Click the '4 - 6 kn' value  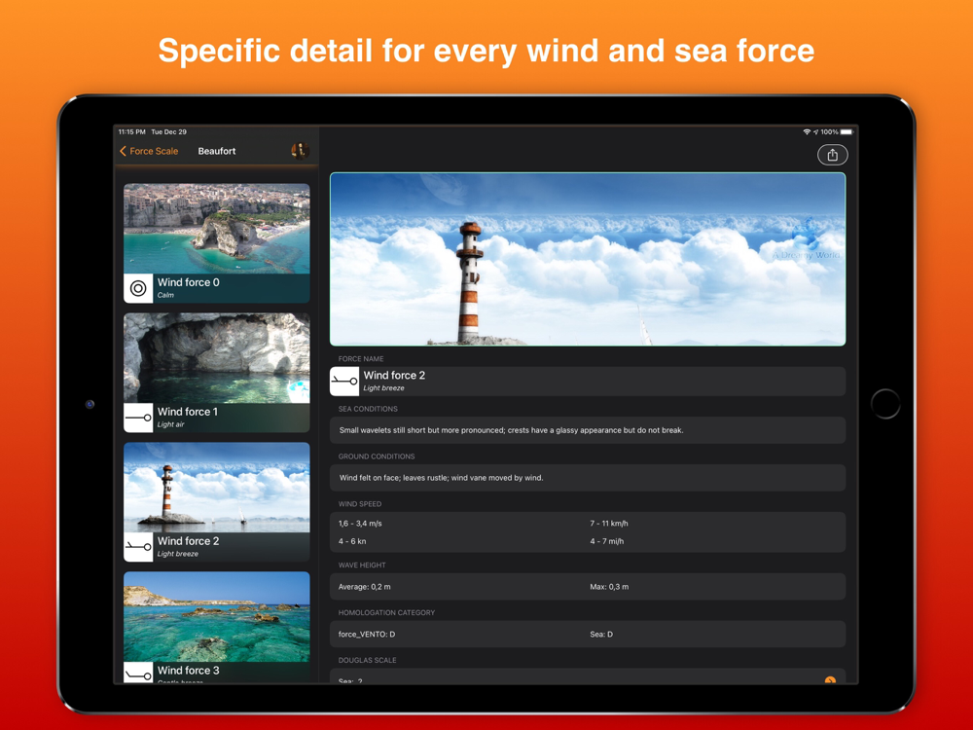click(x=352, y=541)
